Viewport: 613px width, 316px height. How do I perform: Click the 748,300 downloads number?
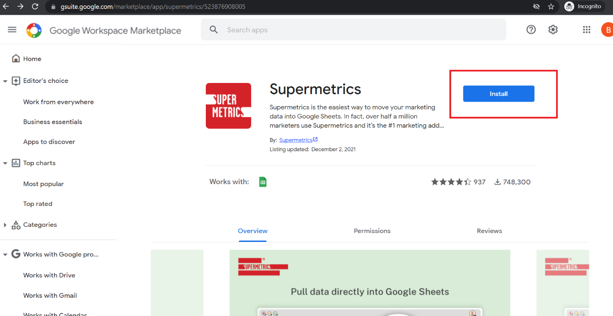(x=517, y=182)
